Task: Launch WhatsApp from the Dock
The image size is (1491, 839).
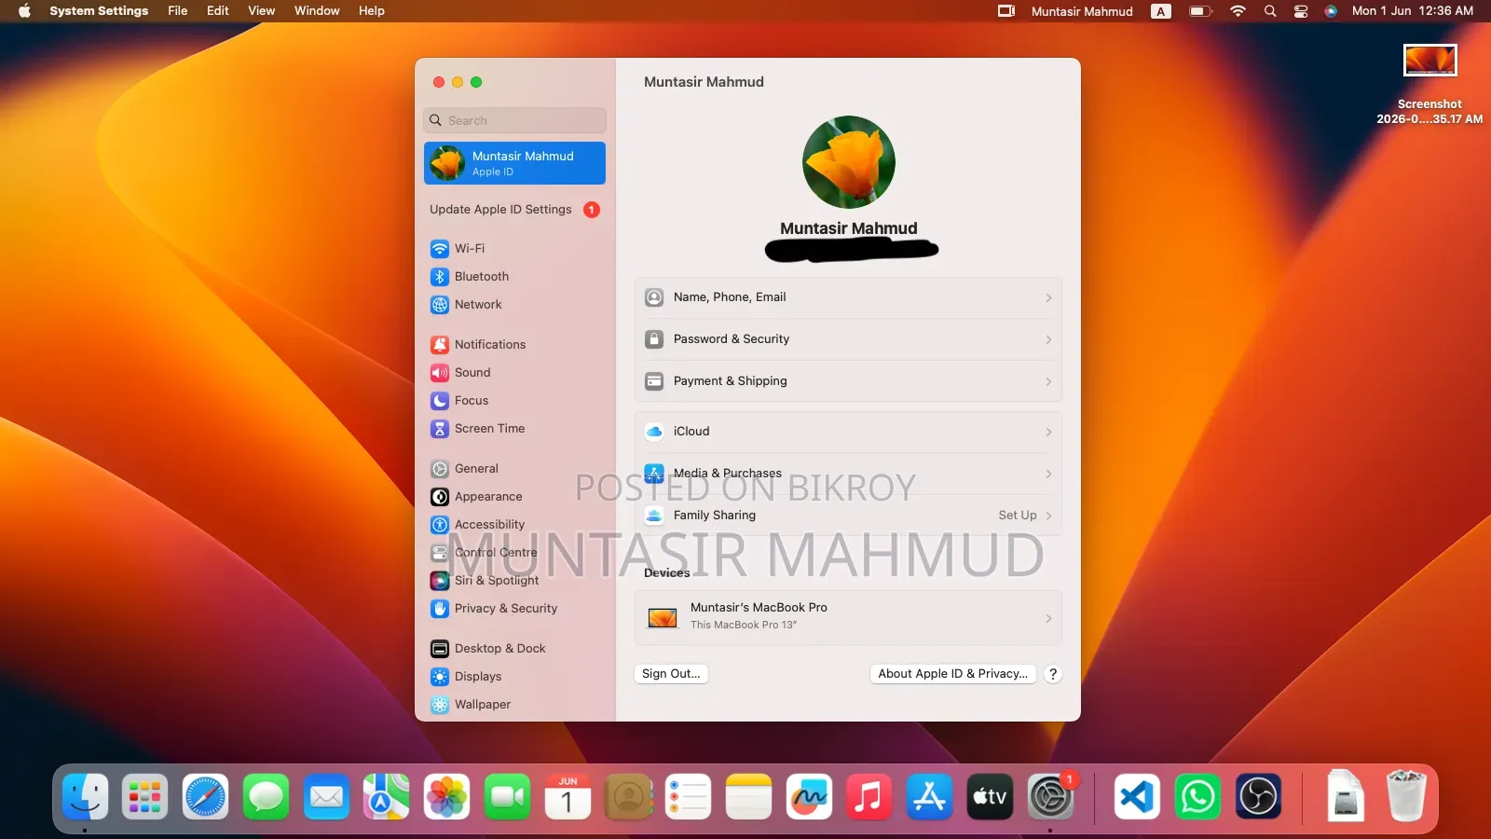Action: click(x=1197, y=797)
